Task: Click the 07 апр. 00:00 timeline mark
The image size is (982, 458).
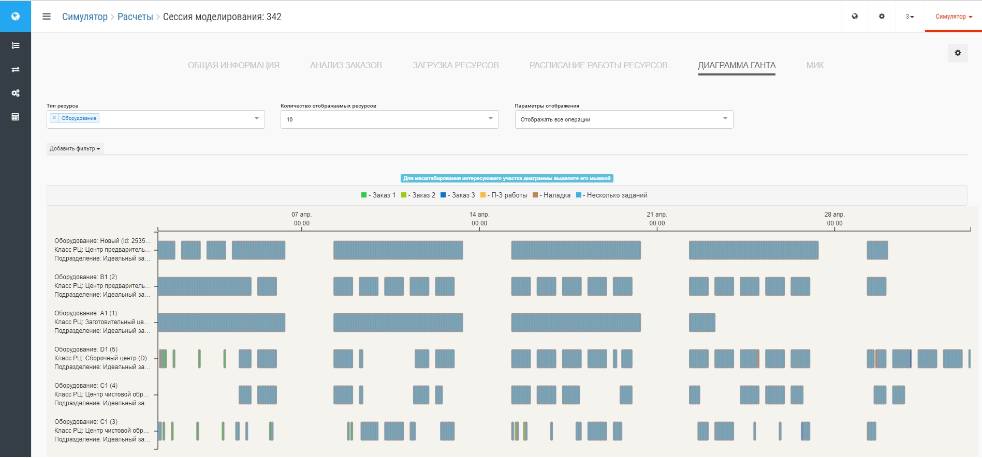Action: [x=302, y=219]
